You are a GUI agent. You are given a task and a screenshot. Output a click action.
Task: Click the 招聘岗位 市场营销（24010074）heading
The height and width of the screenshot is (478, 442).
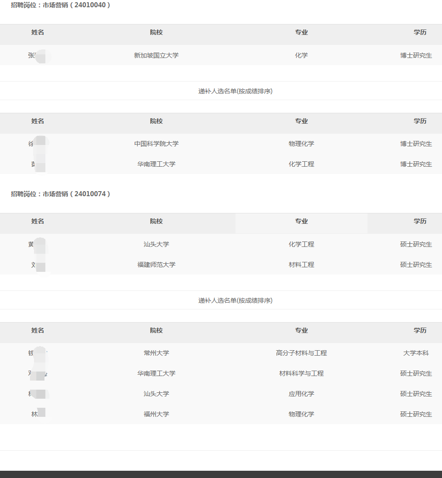pos(60,194)
